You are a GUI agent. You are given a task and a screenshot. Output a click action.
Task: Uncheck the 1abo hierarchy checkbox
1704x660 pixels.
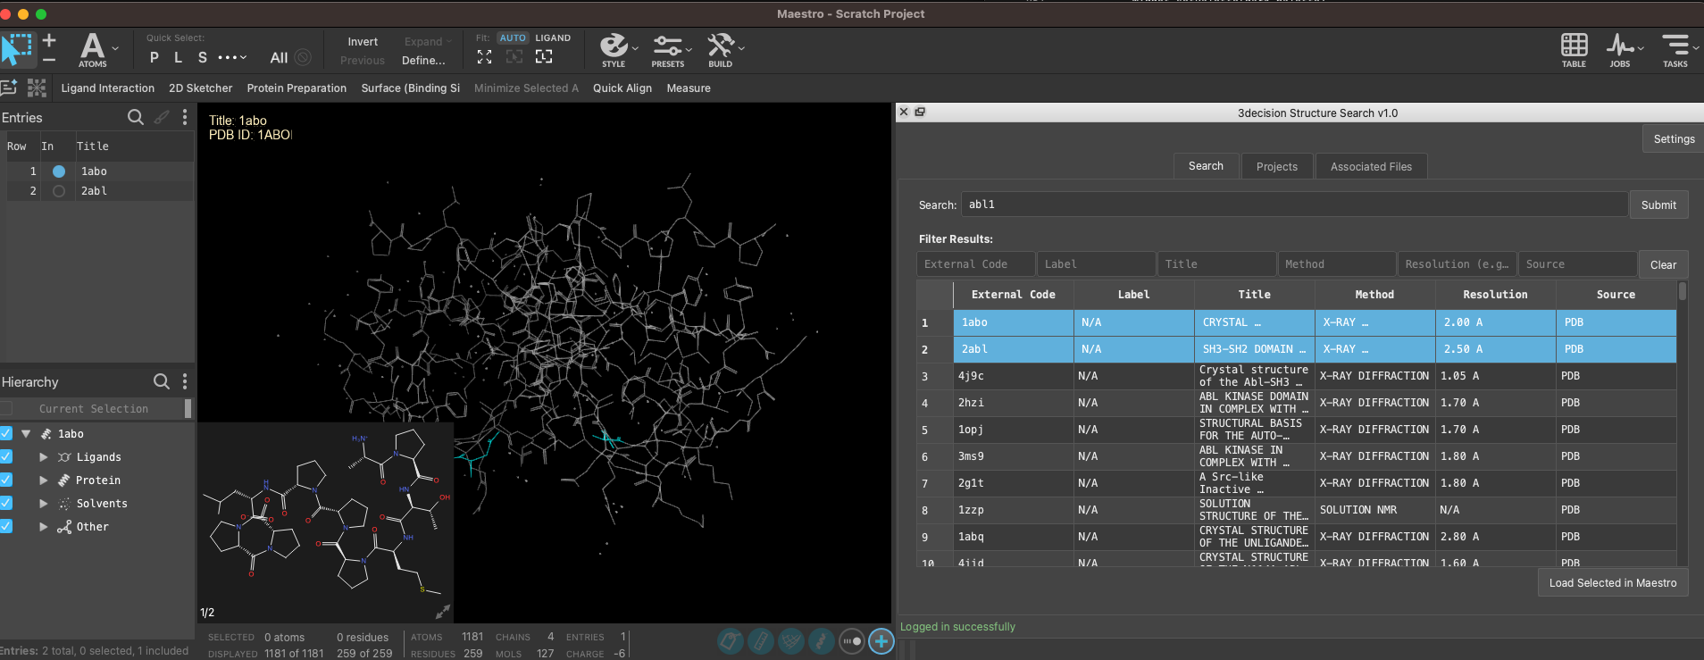coord(5,433)
